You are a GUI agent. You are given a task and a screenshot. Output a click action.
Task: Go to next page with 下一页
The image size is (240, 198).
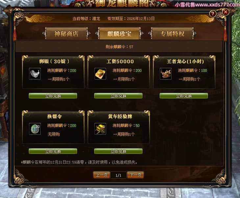(135, 175)
